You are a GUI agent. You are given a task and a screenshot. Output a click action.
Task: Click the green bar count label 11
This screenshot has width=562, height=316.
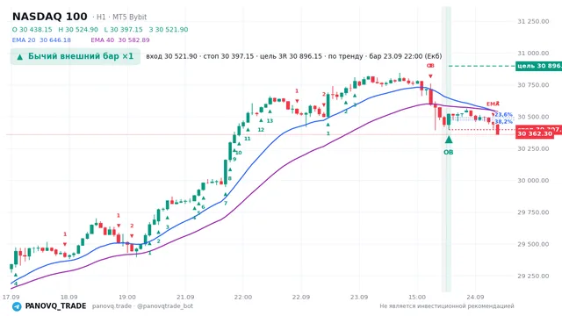(248, 139)
